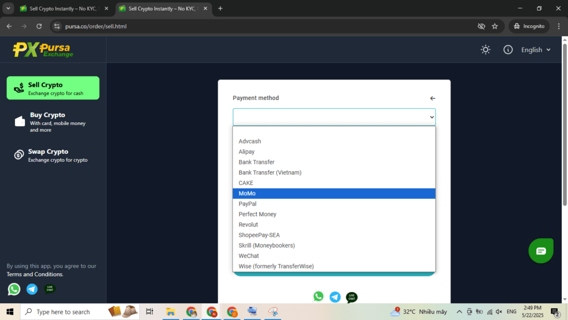Open Telegram icon below the form
The width and height of the screenshot is (568, 320).
(335, 297)
